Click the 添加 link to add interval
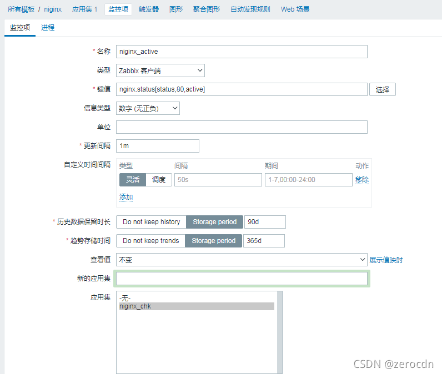Screen dimensions: 442x374 pyautogui.click(x=126, y=197)
